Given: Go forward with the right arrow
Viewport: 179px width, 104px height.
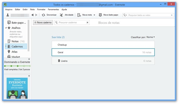Looking at the screenshot, I should tap(36, 15).
